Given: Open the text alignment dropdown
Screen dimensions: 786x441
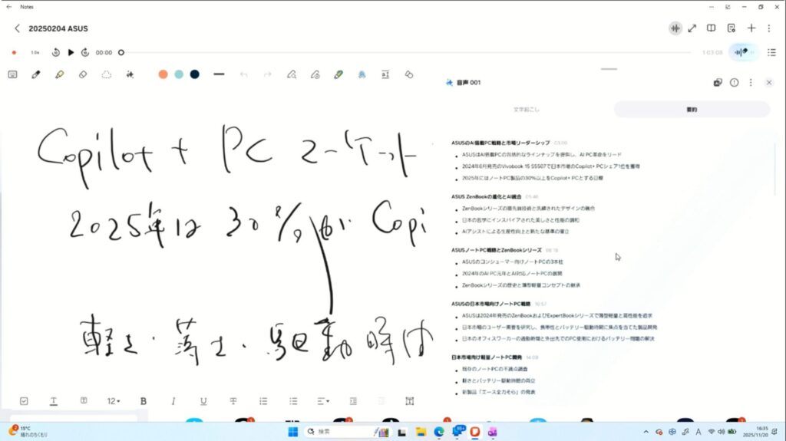Looking at the screenshot, I should pyautogui.click(x=323, y=401).
